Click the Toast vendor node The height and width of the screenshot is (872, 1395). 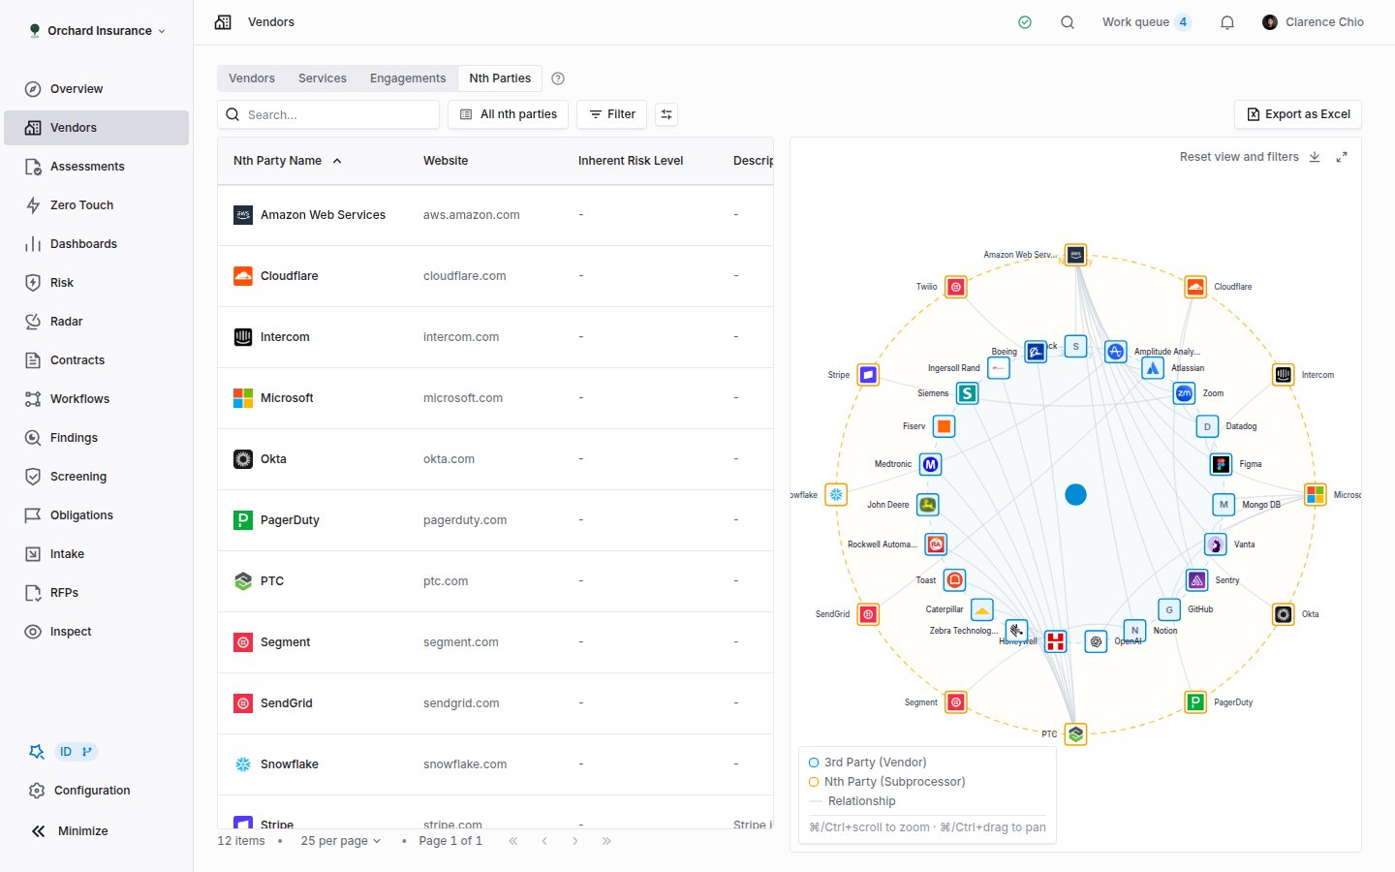[x=954, y=580]
